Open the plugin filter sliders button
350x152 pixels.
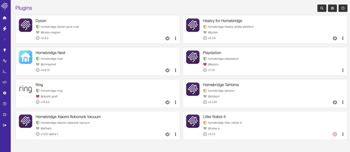coord(332,8)
